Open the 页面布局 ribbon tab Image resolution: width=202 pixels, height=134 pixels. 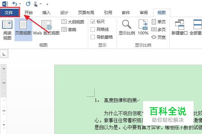[86, 13]
